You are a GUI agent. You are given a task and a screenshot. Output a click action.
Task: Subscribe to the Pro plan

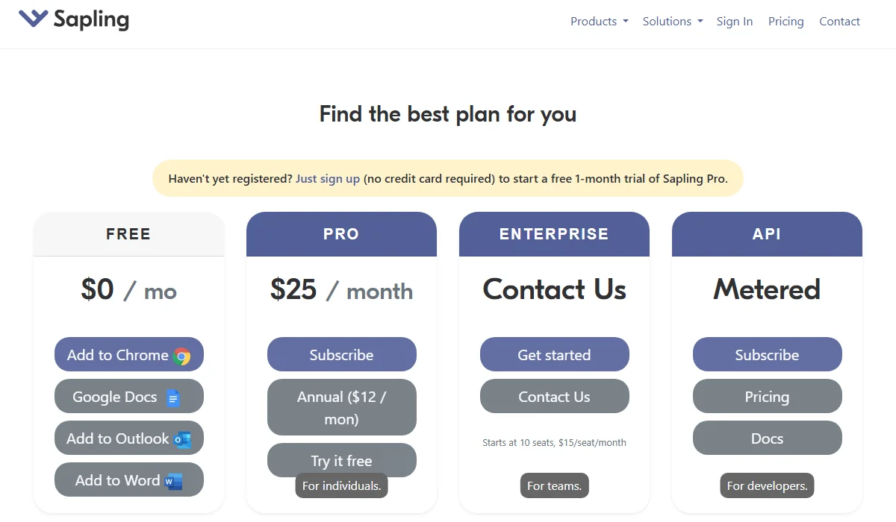(x=341, y=354)
